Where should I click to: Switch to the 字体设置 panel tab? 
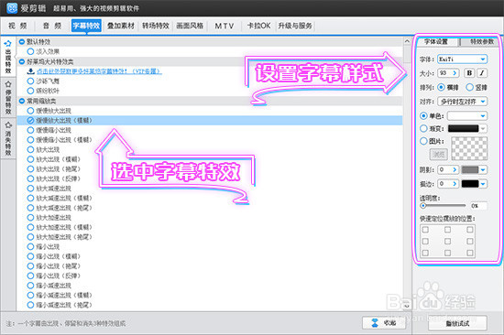point(436,42)
